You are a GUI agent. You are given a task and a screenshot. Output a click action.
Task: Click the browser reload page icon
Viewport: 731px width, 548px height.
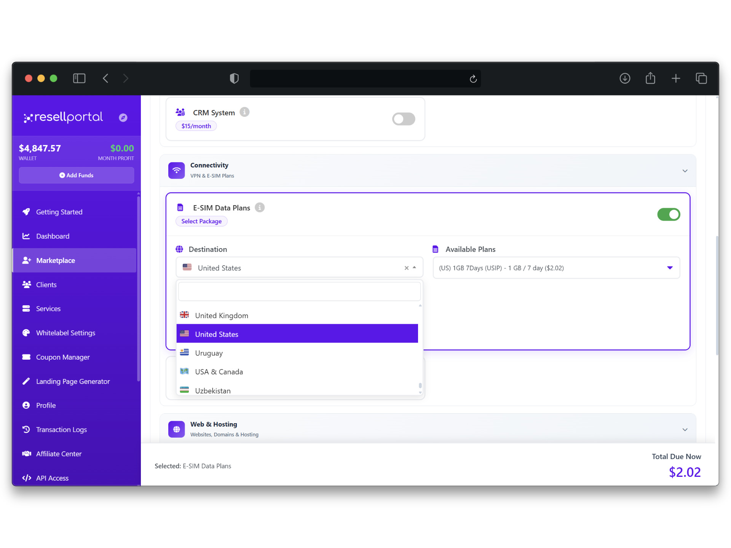tap(473, 79)
